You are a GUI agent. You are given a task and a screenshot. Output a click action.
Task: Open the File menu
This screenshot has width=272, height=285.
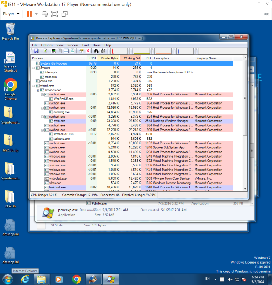coord(34,45)
